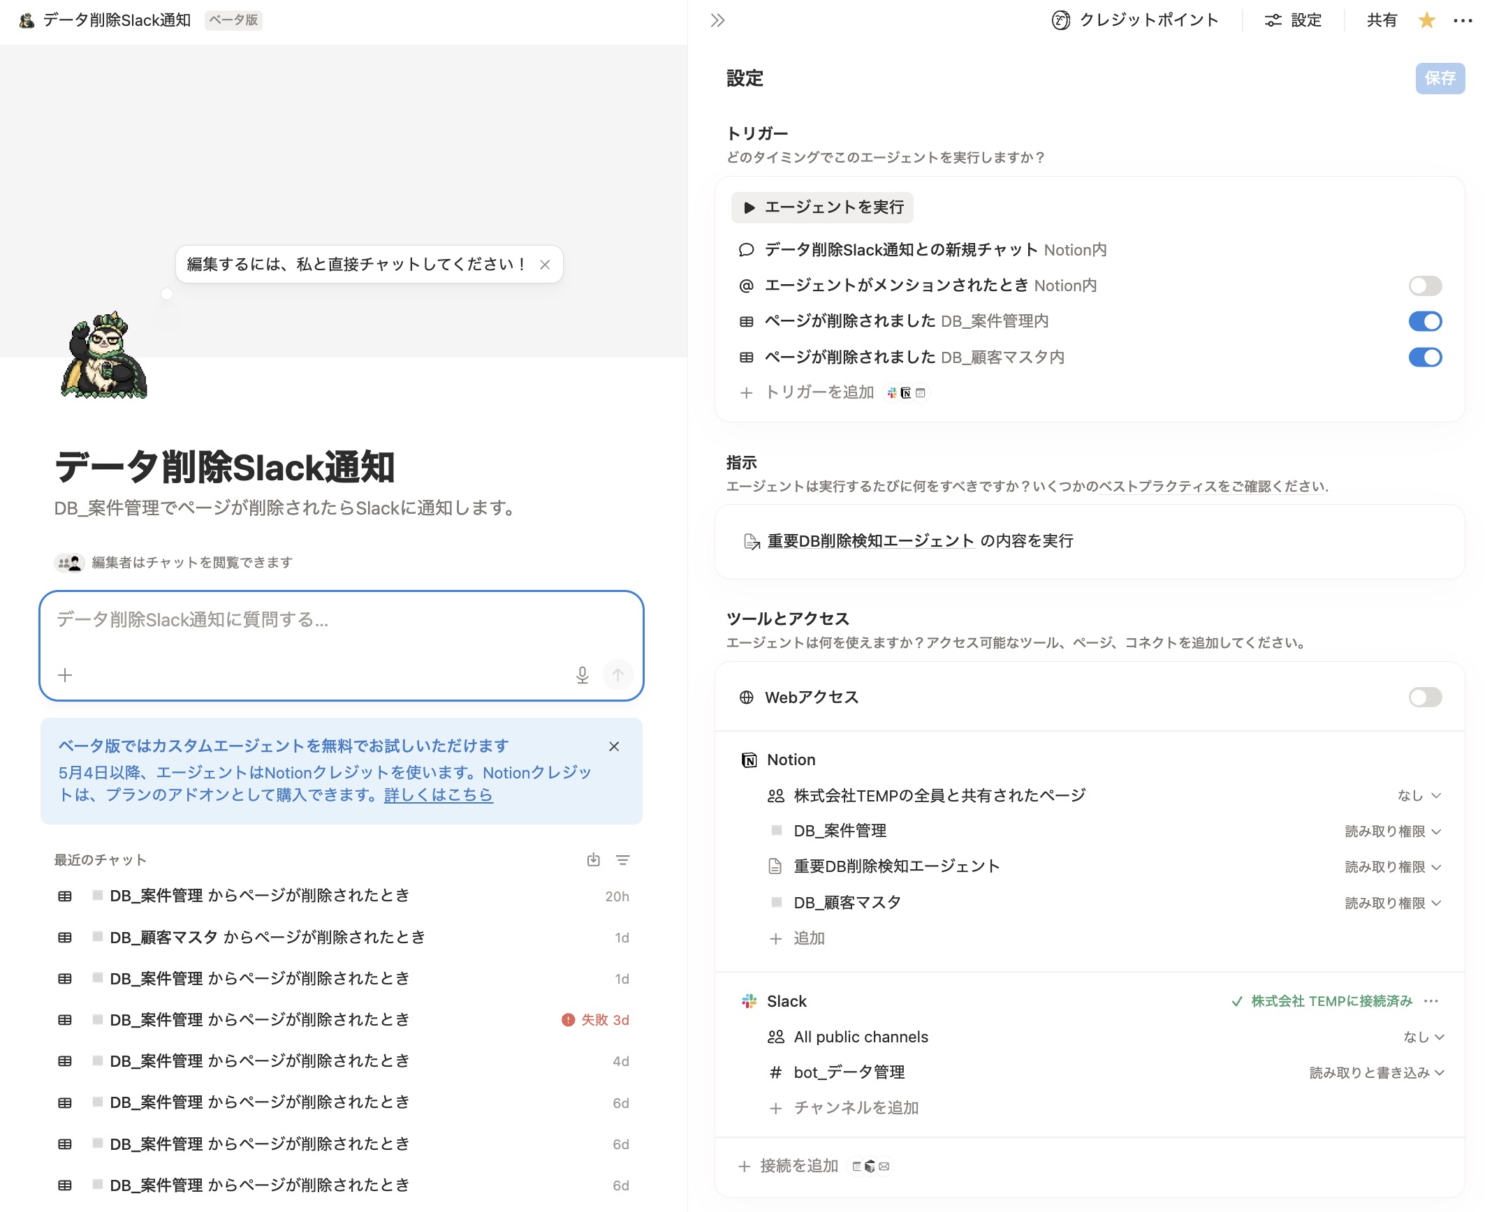Click the 共有 share button

[x=1382, y=20]
